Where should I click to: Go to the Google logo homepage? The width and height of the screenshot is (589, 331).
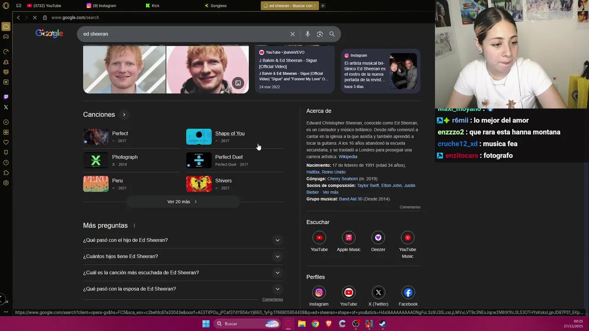point(49,34)
